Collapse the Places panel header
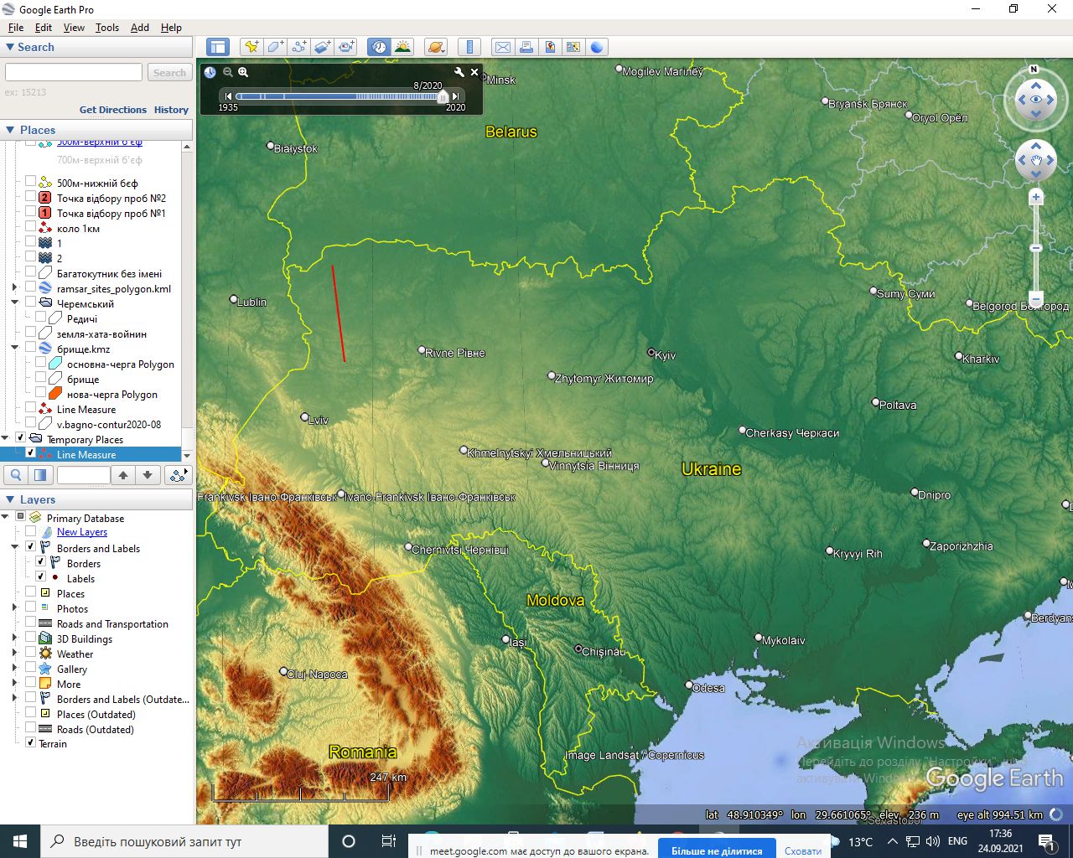 (x=11, y=130)
